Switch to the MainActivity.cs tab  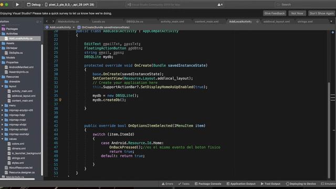click(68, 22)
